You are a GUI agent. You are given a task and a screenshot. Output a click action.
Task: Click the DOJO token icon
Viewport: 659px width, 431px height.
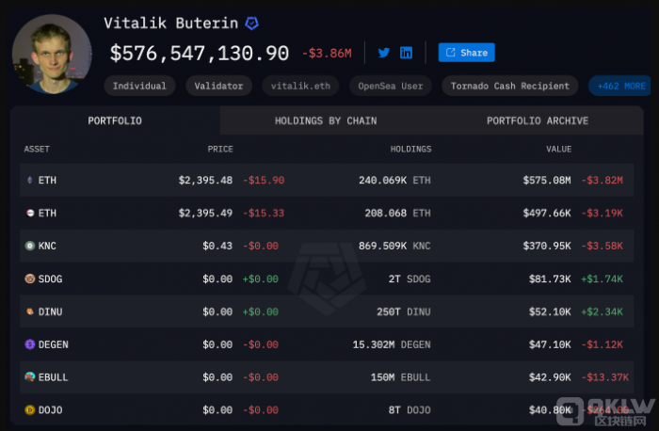point(29,410)
